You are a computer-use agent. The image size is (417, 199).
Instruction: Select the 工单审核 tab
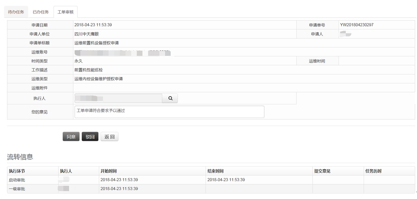65,12
